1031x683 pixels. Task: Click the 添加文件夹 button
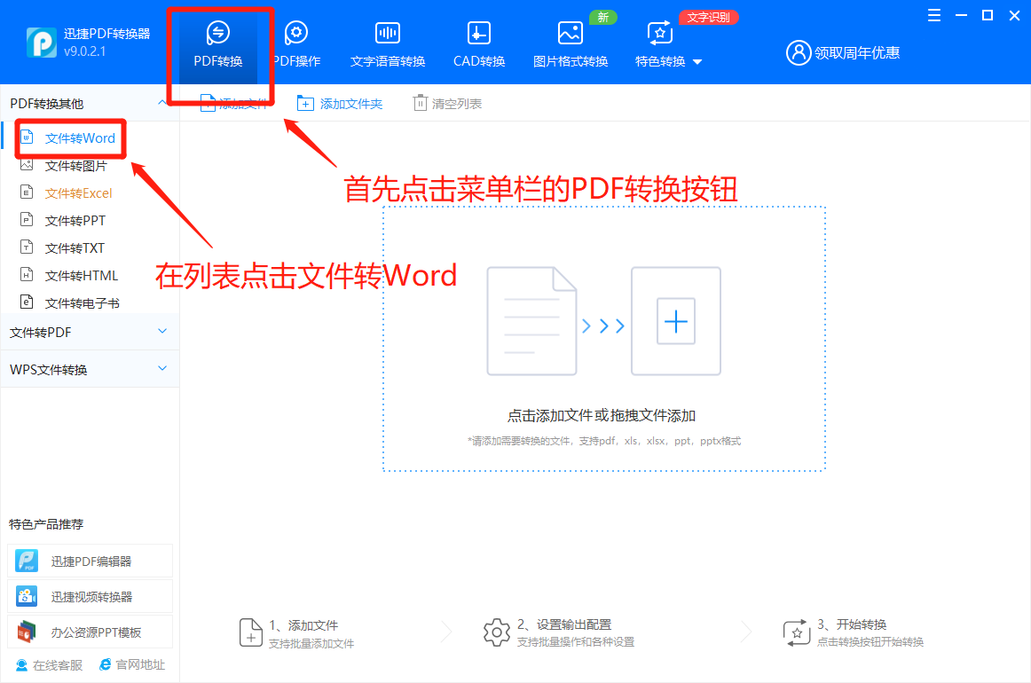[x=339, y=104]
